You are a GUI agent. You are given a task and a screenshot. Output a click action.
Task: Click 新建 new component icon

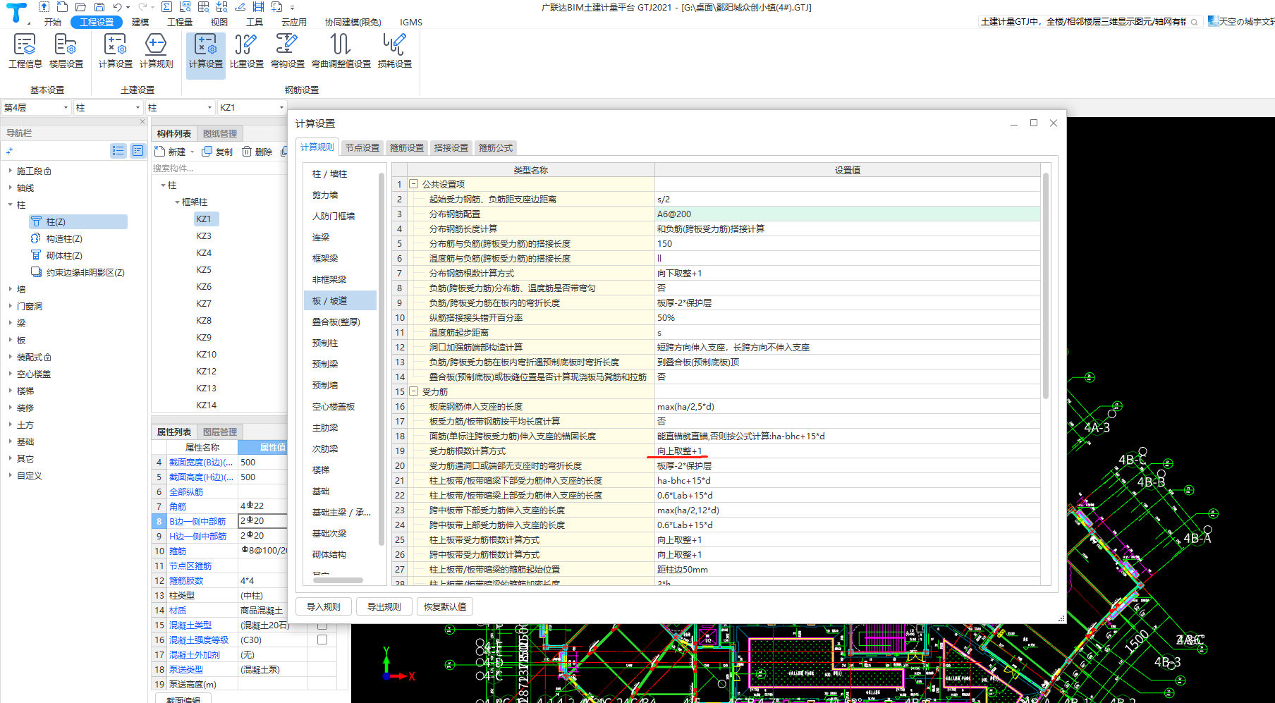160,152
